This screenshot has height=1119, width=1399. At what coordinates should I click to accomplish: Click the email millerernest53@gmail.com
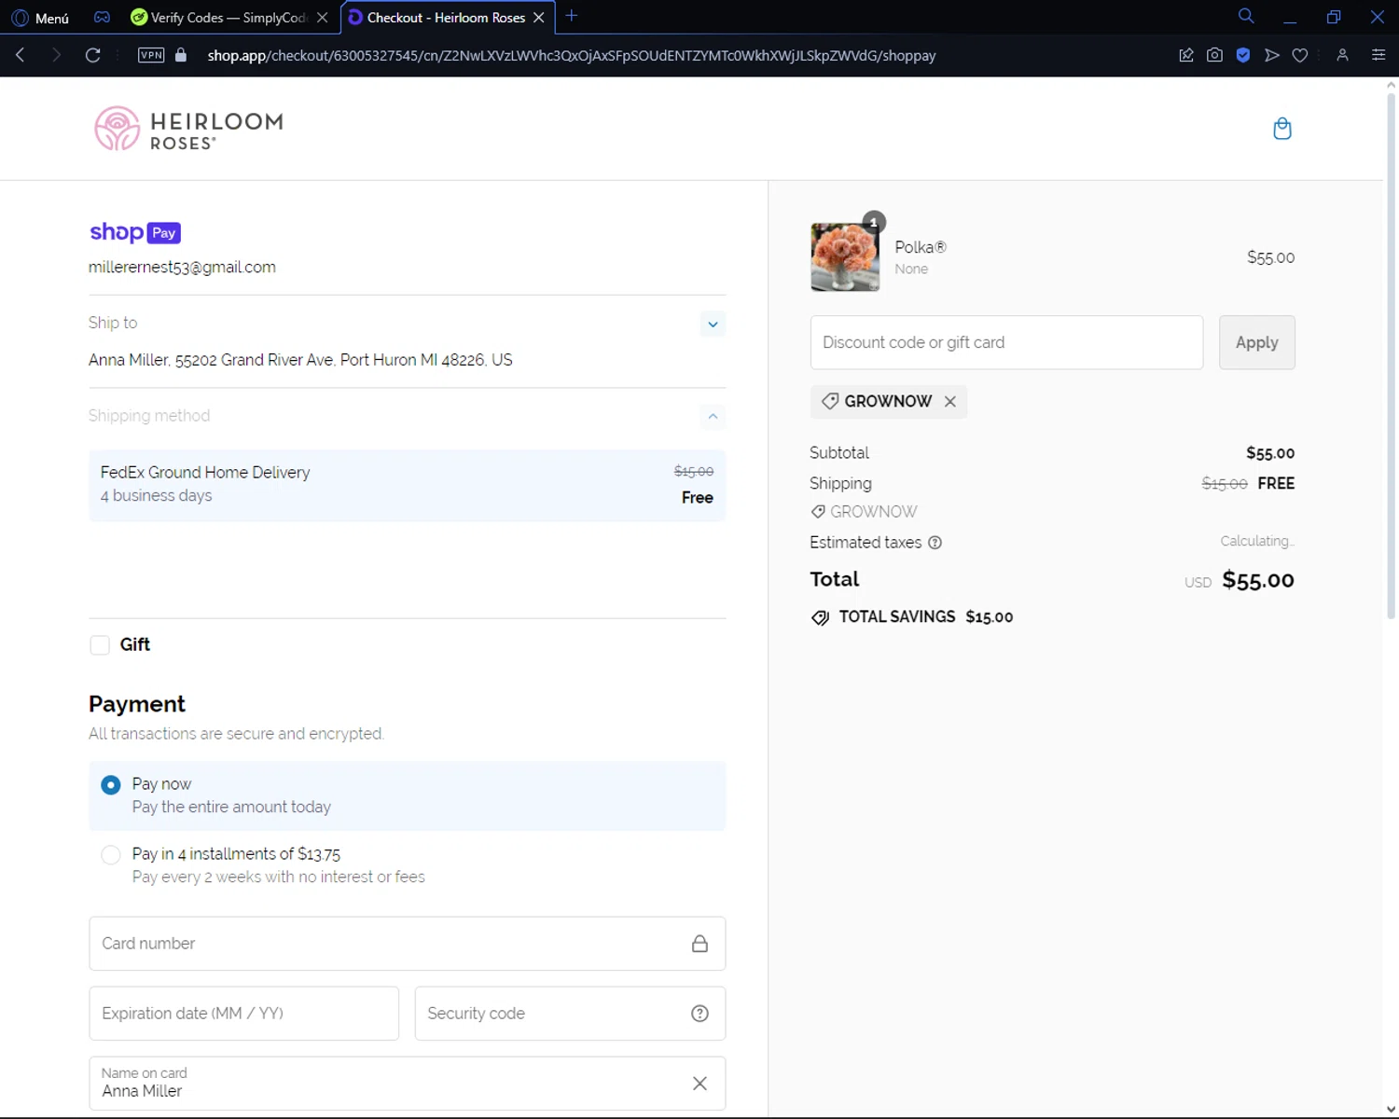(182, 267)
